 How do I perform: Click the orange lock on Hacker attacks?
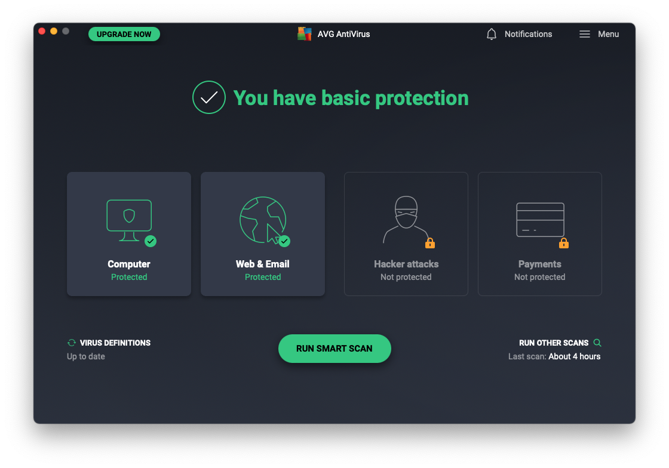430,243
